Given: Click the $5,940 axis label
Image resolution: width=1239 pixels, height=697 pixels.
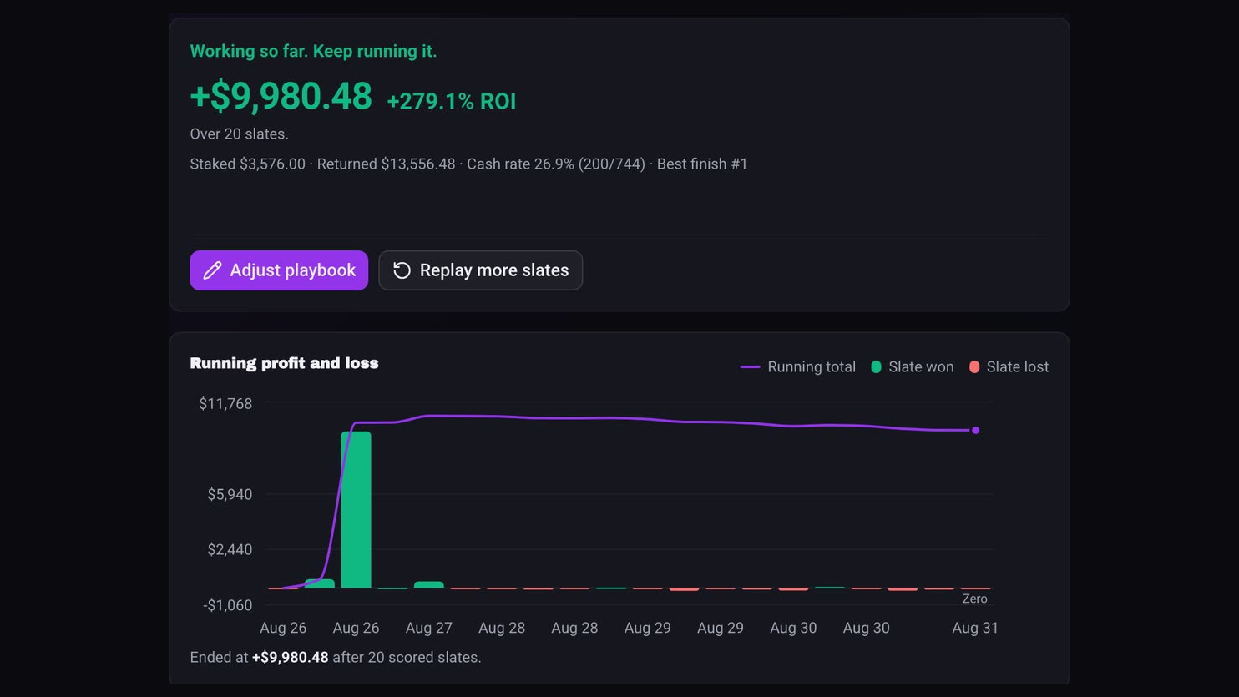Looking at the screenshot, I should coord(230,495).
